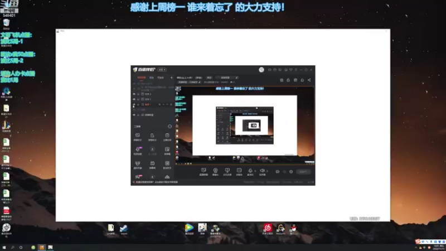446x251 pixels.
Task: Open the NetEase Cloud Music desktop shortcut
Action: point(268,229)
